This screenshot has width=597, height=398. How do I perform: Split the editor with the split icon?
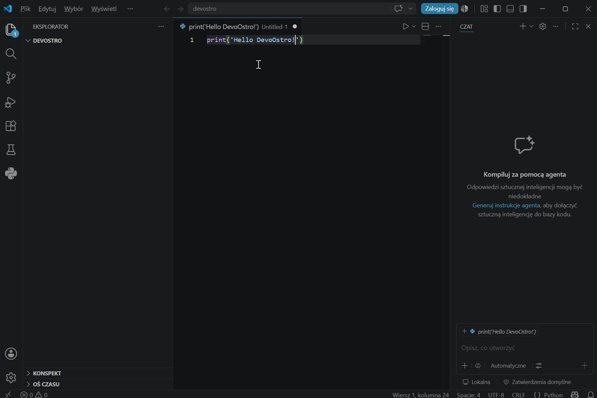(425, 26)
